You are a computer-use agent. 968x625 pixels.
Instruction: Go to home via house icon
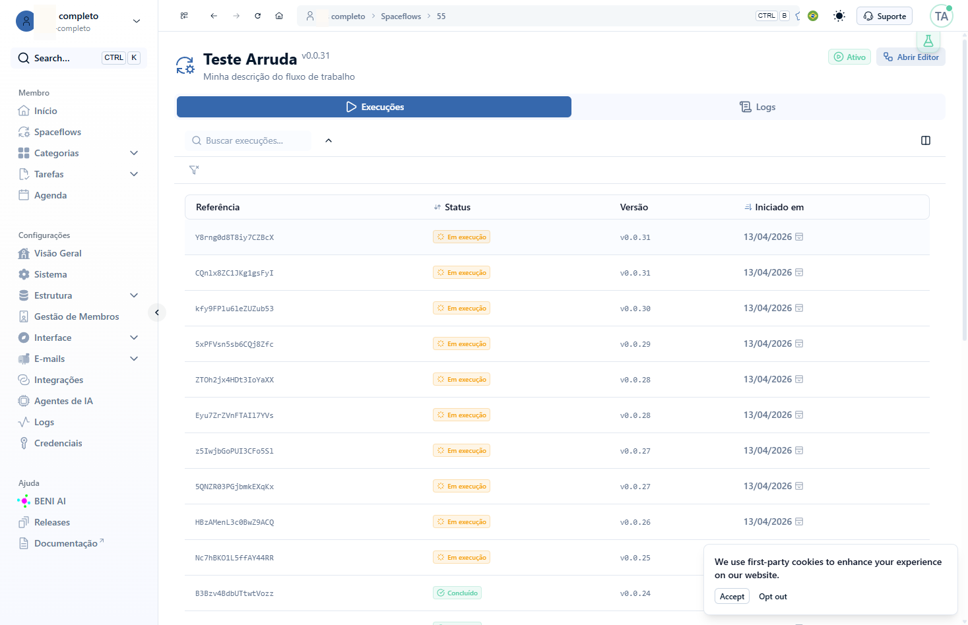pyautogui.click(x=279, y=16)
